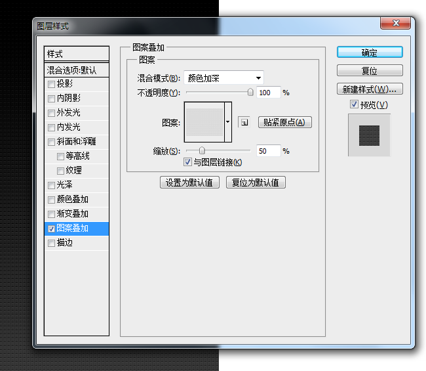This screenshot has width=426, height=371.
Task: Tick the 描边 stroke checkbox
Action: [52, 243]
